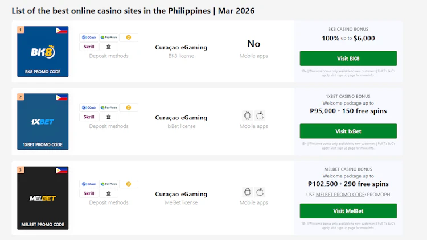Open the BK8 promo code logo card
The width and height of the screenshot is (427, 240).
click(43, 52)
